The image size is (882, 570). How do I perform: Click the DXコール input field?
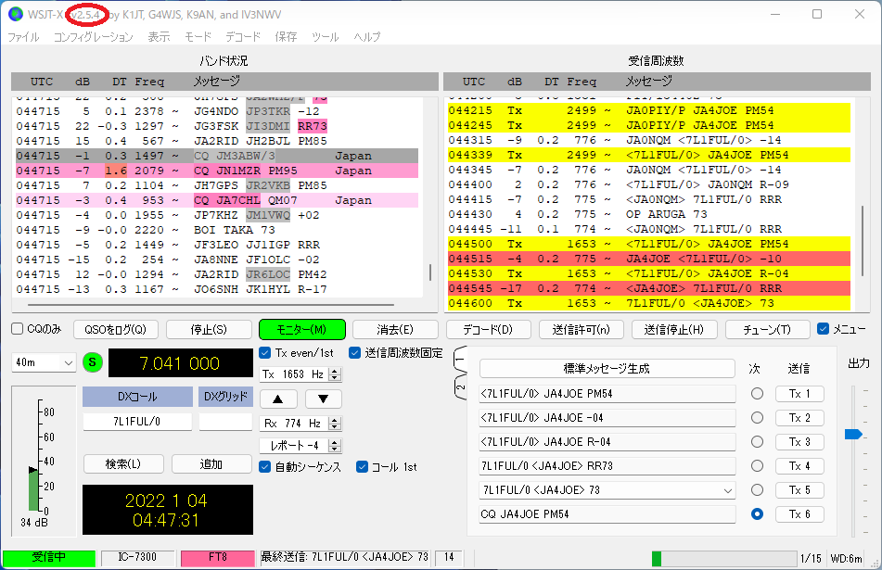(137, 422)
